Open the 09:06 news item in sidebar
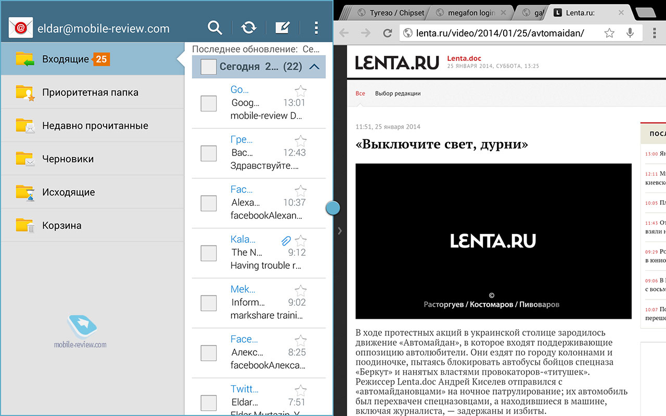This screenshot has width=666, height=416. 655,285
